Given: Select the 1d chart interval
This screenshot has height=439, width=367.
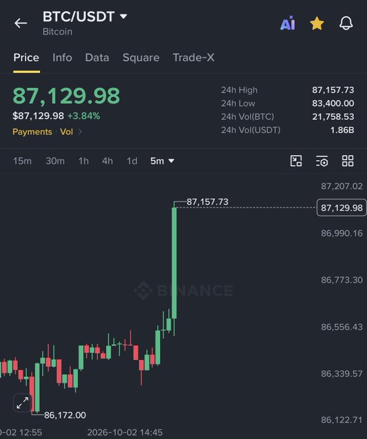Looking at the screenshot, I should [x=132, y=161].
